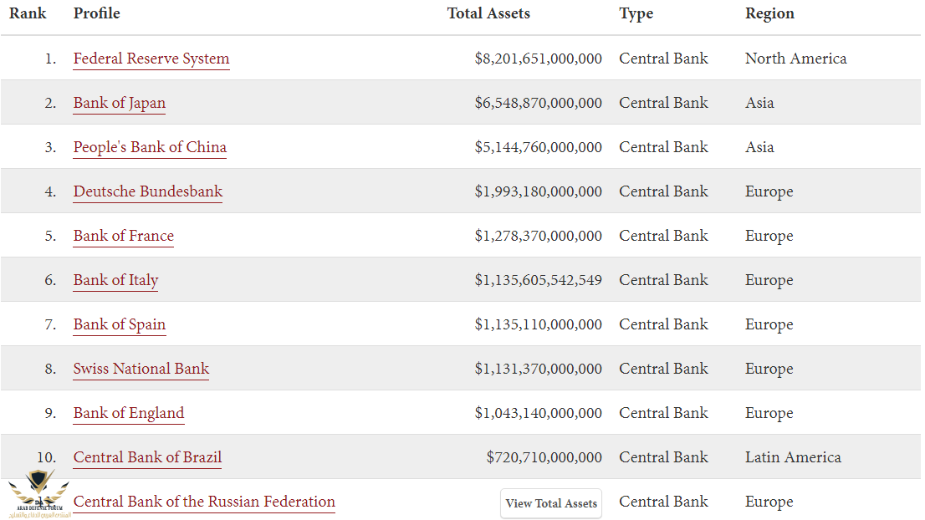Click the Total Assets column header
Viewport: 925px width, 520px height.
click(488, 13)
